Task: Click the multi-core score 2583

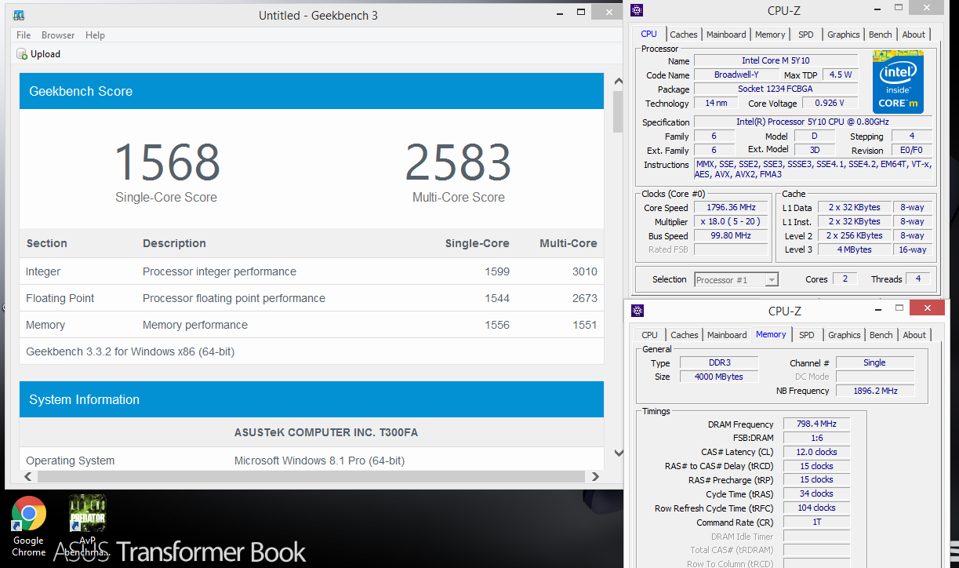Action: tap(458, 162)
